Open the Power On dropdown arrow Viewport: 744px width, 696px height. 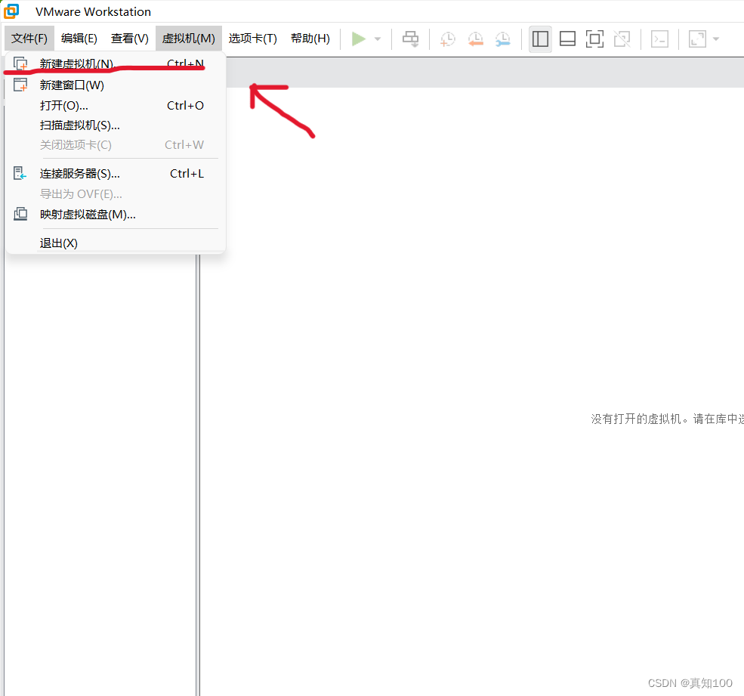(377, 39)
